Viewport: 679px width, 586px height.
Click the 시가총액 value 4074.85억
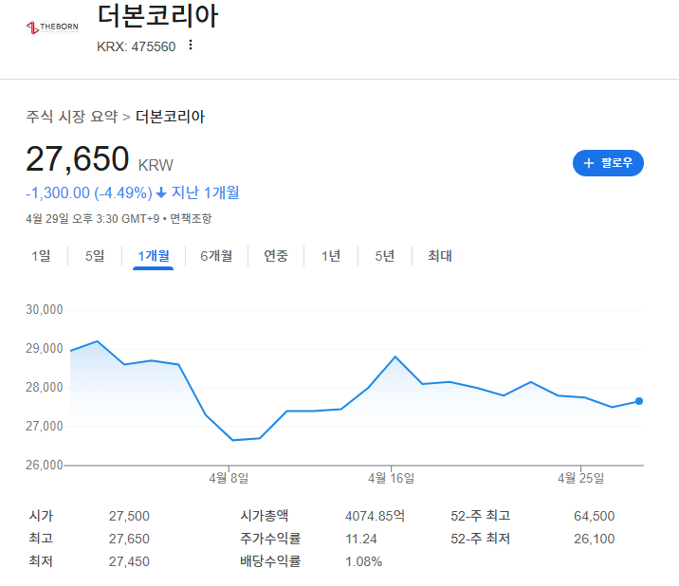tap(375, 516)
